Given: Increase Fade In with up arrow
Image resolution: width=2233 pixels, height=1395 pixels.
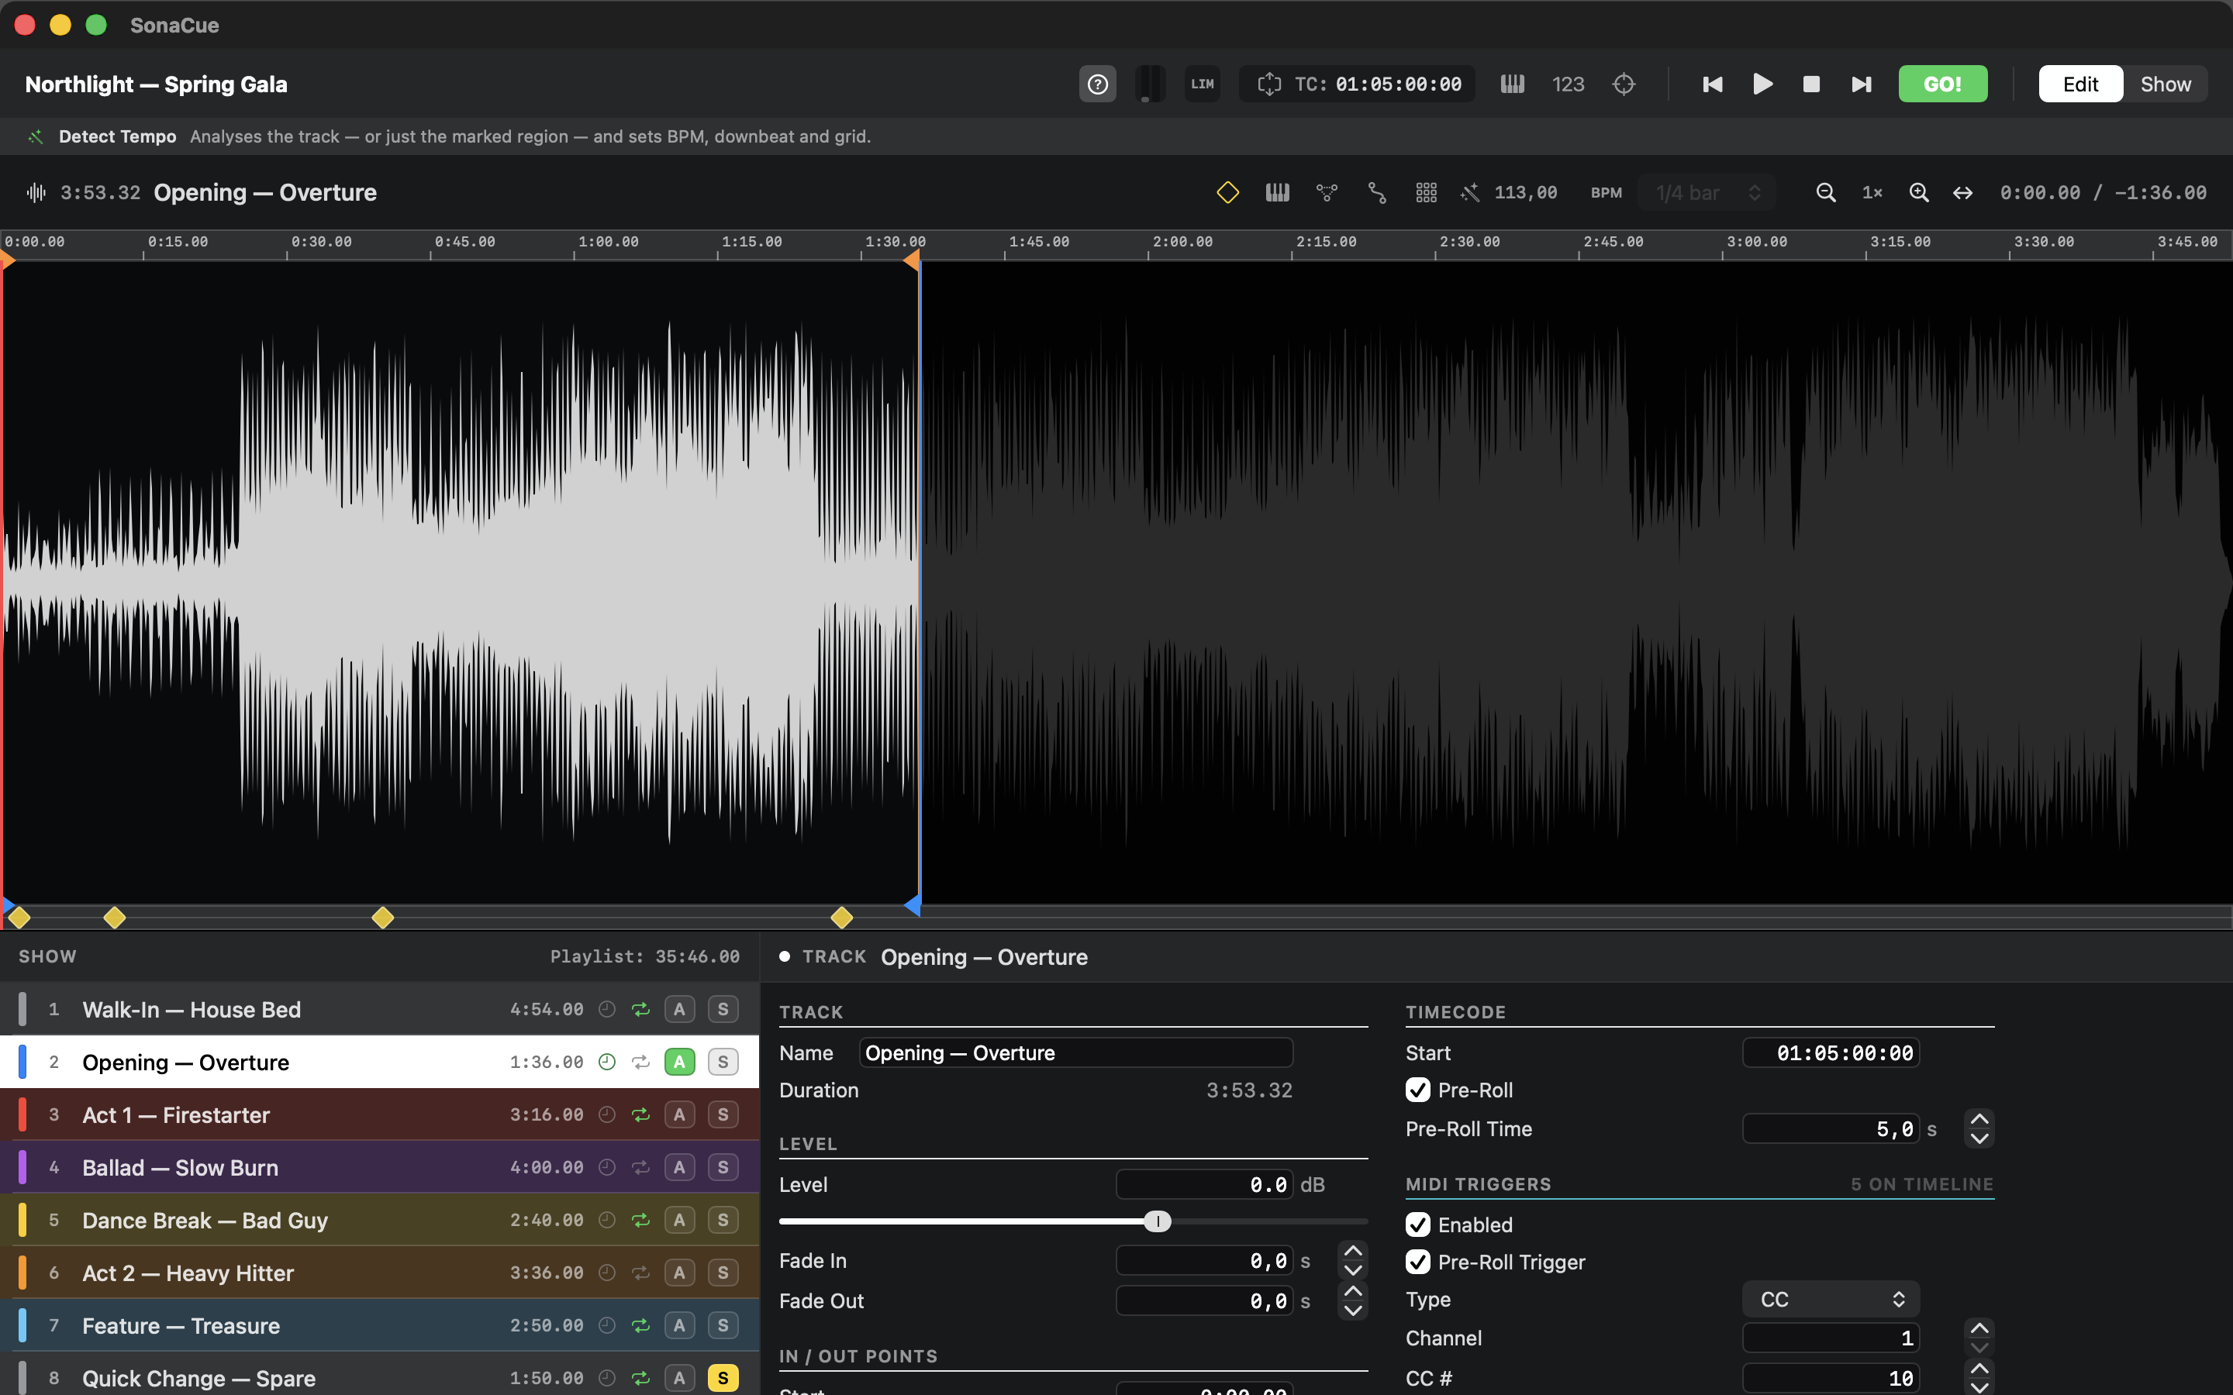Looking at the screenshot, I should click(1353, 1251).
